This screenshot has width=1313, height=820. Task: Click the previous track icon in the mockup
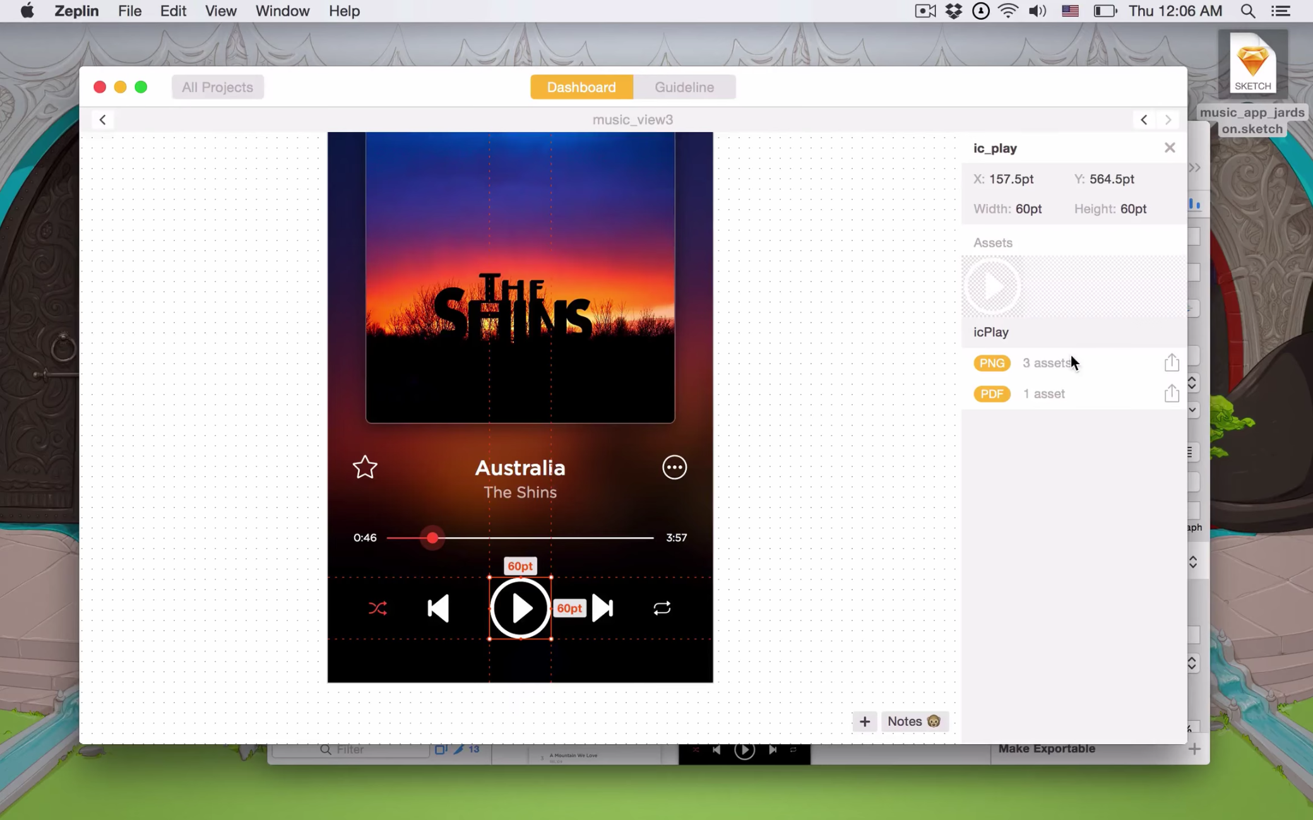[438, 608]
